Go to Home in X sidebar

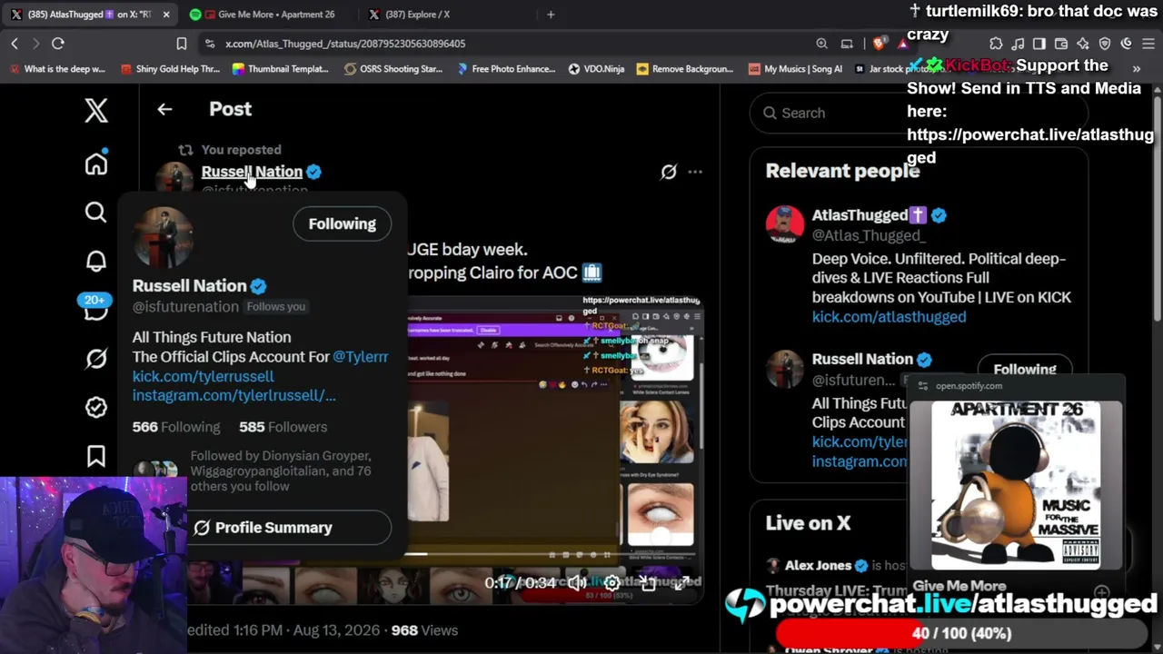tap(96, 163)
